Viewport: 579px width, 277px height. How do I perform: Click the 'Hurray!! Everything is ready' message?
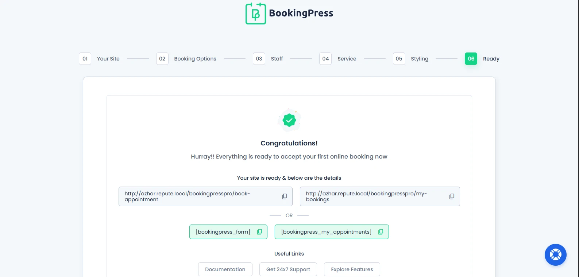pyautogui.click(x=289, y=157)
